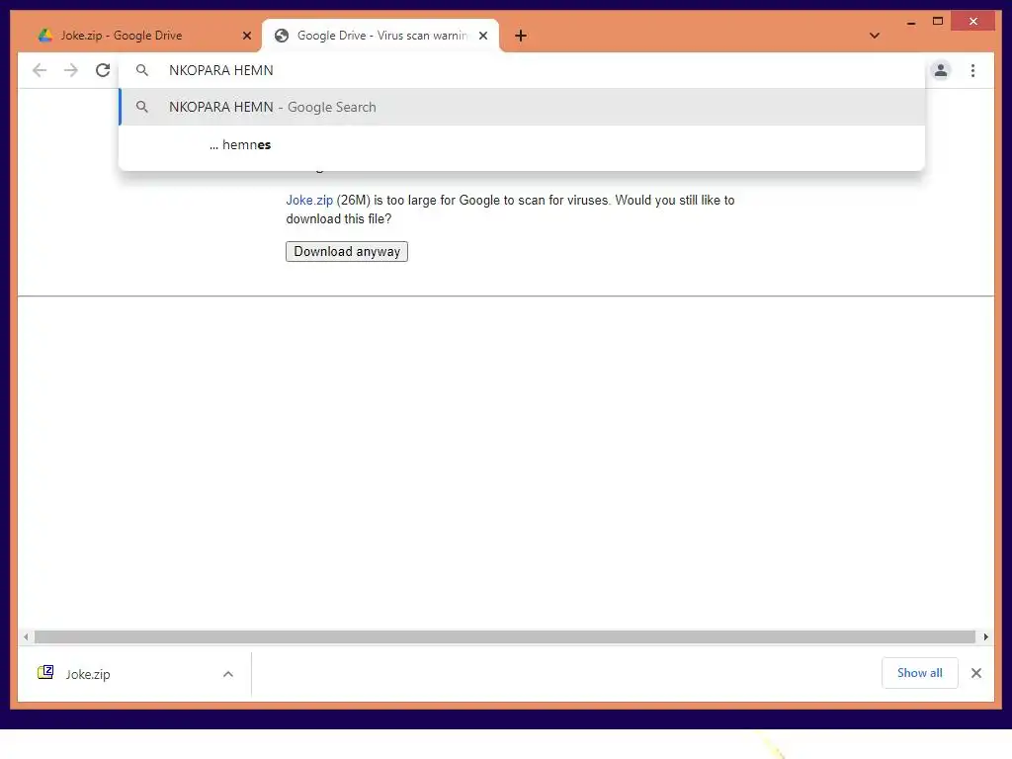Click in the address bar containing NKOPARA HEMN

(x=522, y=70)
